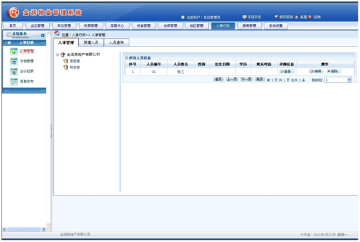Click the 上一页 previous page button
This screenshot has height=242, width=360.
(232, 79)
